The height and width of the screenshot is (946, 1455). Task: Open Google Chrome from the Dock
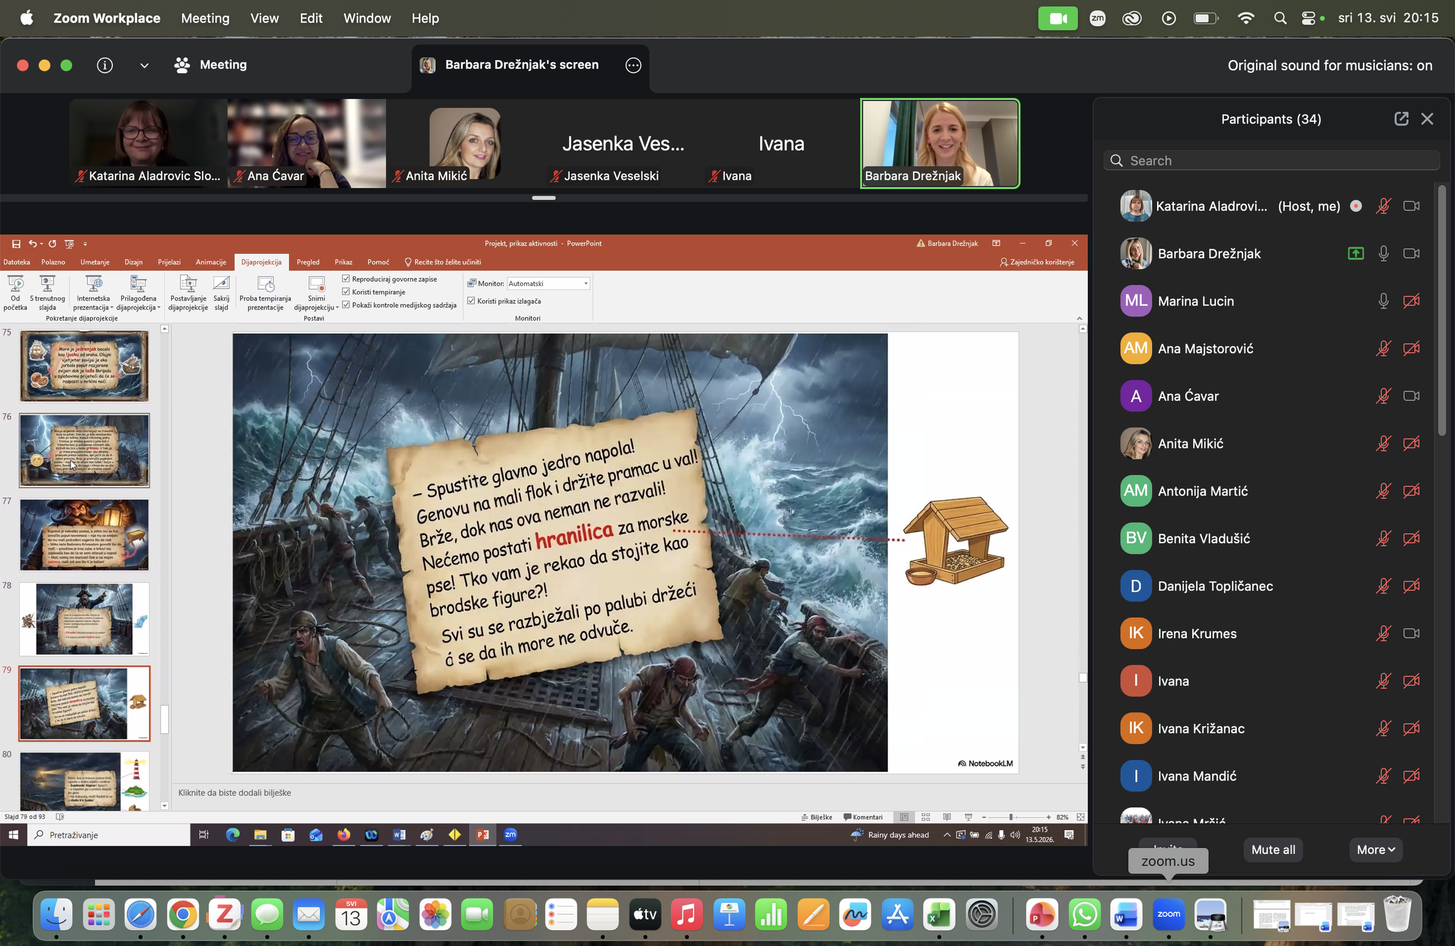point(182,915)
